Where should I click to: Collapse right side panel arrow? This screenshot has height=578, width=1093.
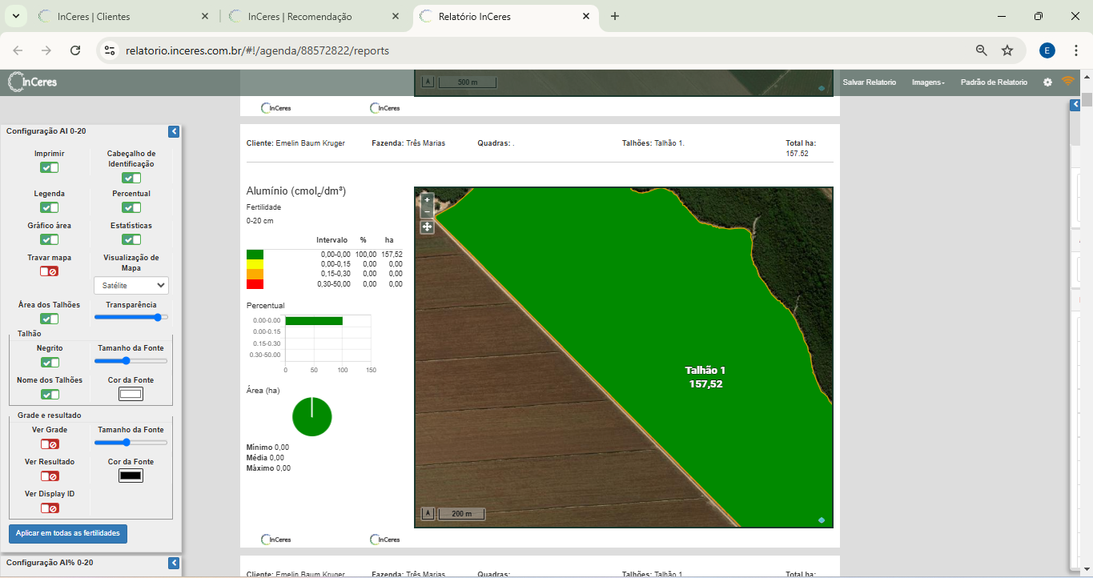1075,105
